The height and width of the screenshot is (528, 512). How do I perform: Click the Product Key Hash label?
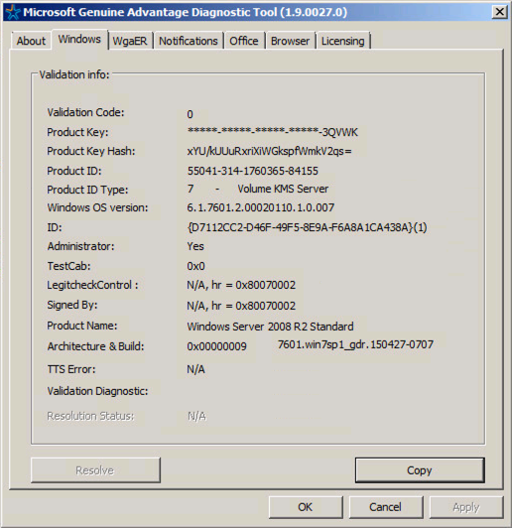(x=91, y=151)
